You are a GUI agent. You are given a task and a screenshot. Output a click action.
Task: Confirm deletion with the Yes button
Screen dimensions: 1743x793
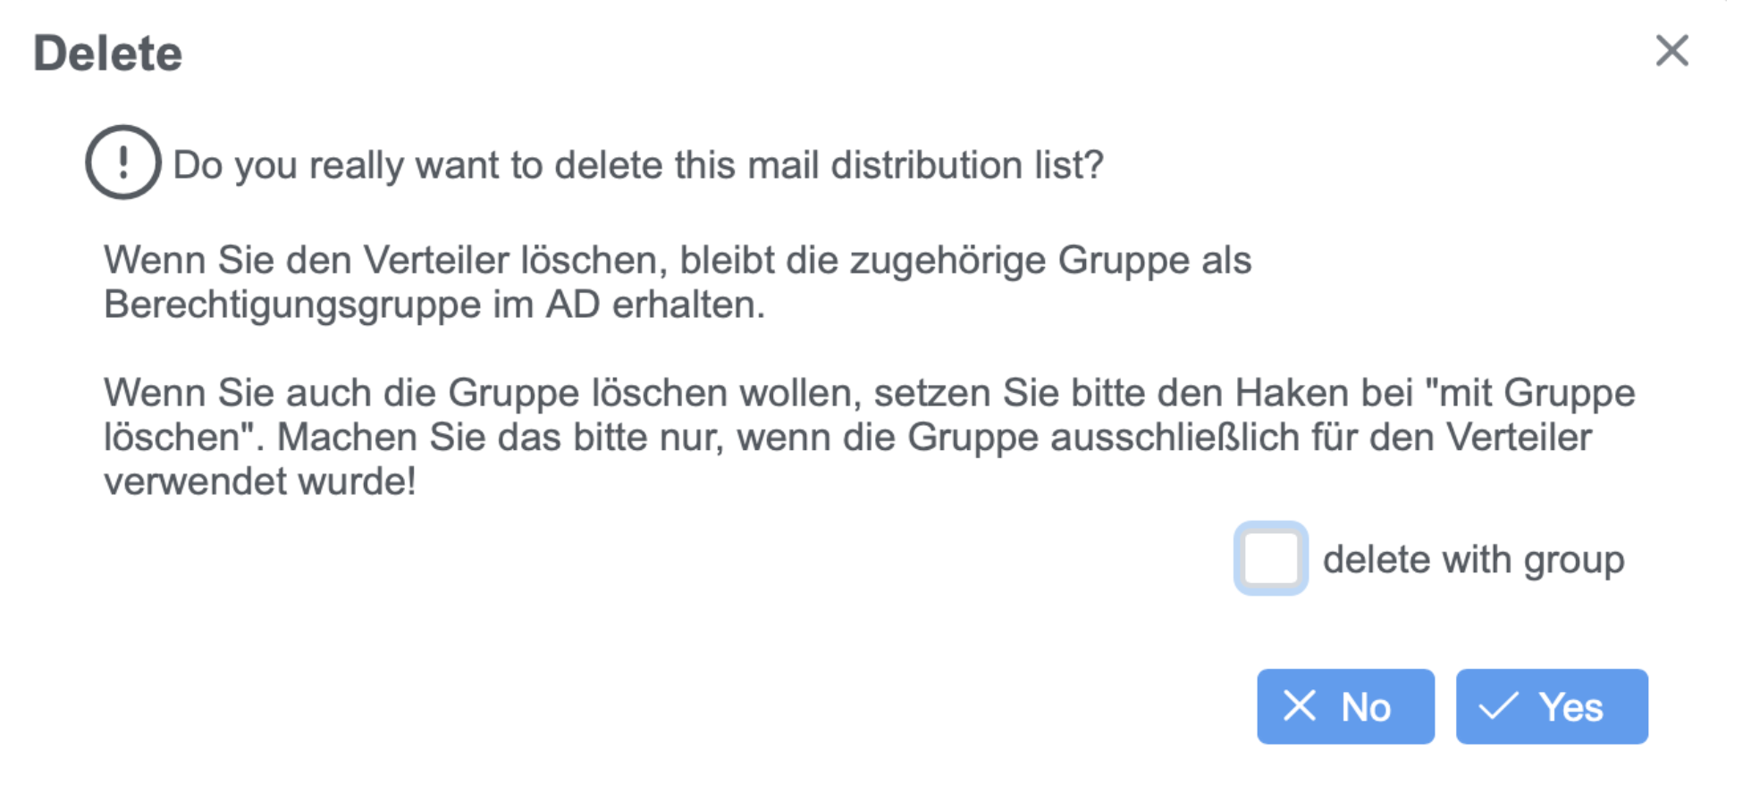click(1551, 706)
